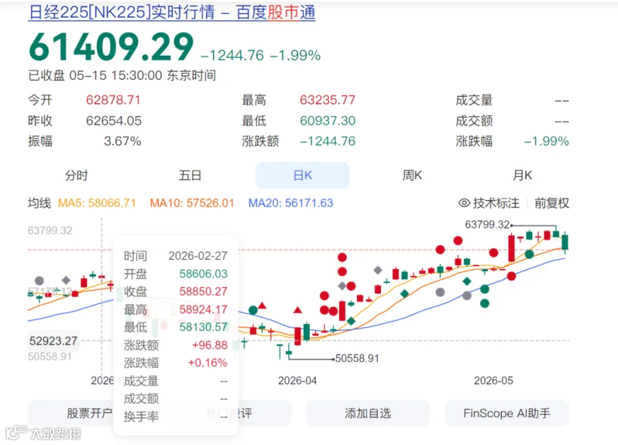Click the large 61409.29 index price
The width and height of the screenshot is (618, 445).
[x=111, y=47]
